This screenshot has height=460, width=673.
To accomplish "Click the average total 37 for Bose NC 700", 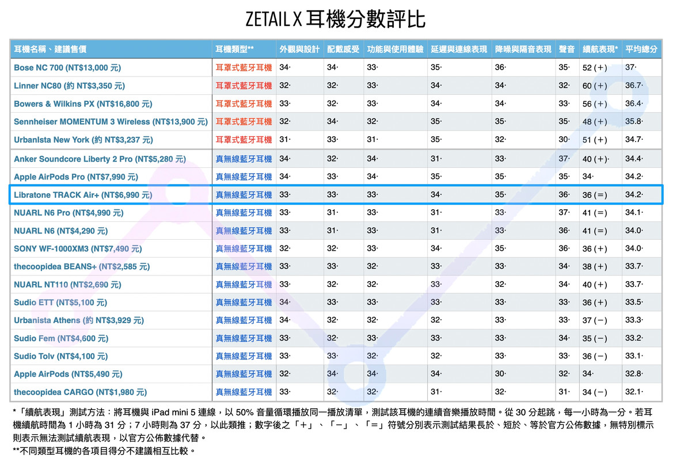I will [630, 67].
